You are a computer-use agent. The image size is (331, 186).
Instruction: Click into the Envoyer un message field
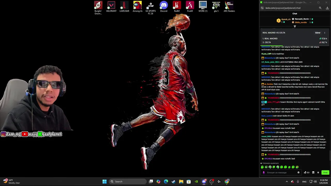click(x=281, y=173)
